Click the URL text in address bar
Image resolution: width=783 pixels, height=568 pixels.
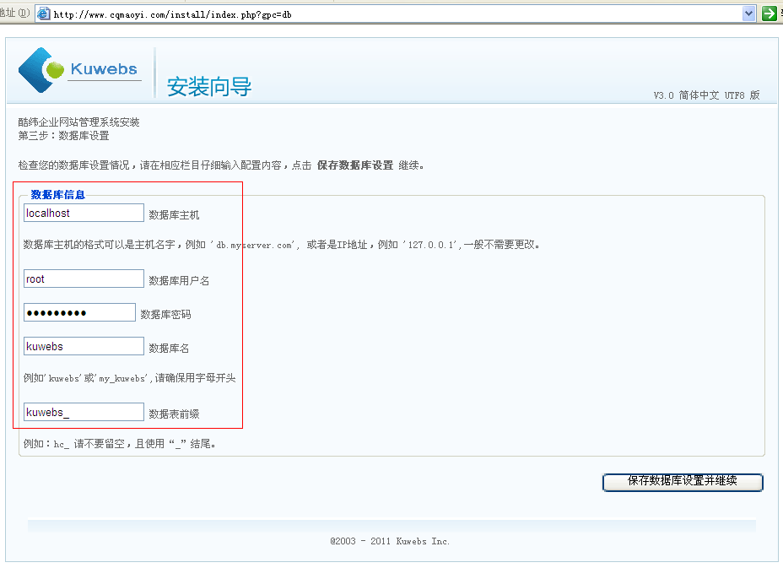[x=172, y=14]
